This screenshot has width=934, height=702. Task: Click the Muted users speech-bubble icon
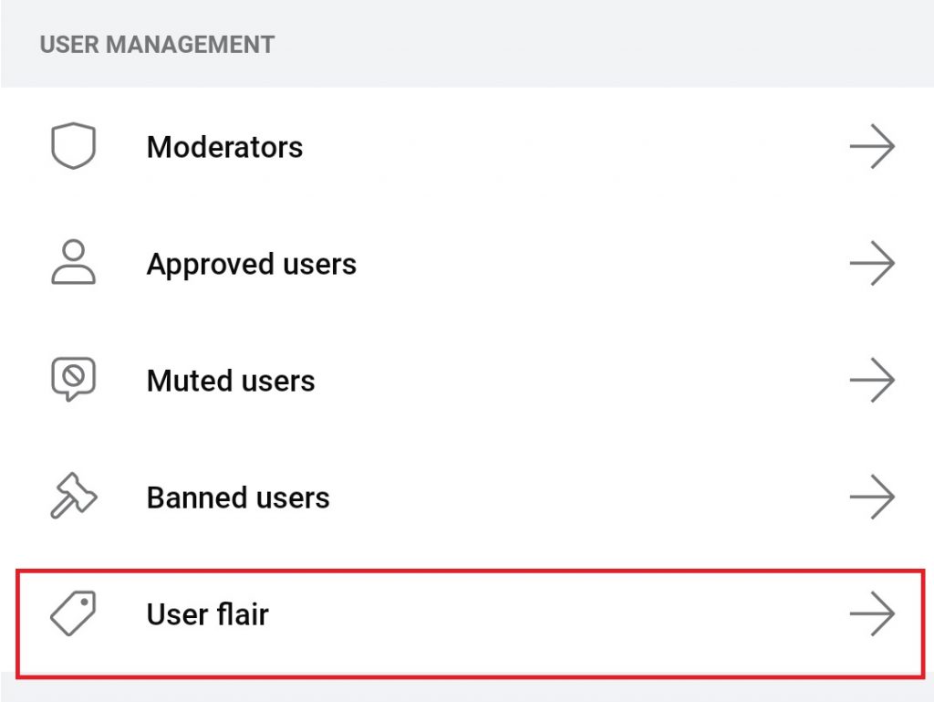pos(73,379)
